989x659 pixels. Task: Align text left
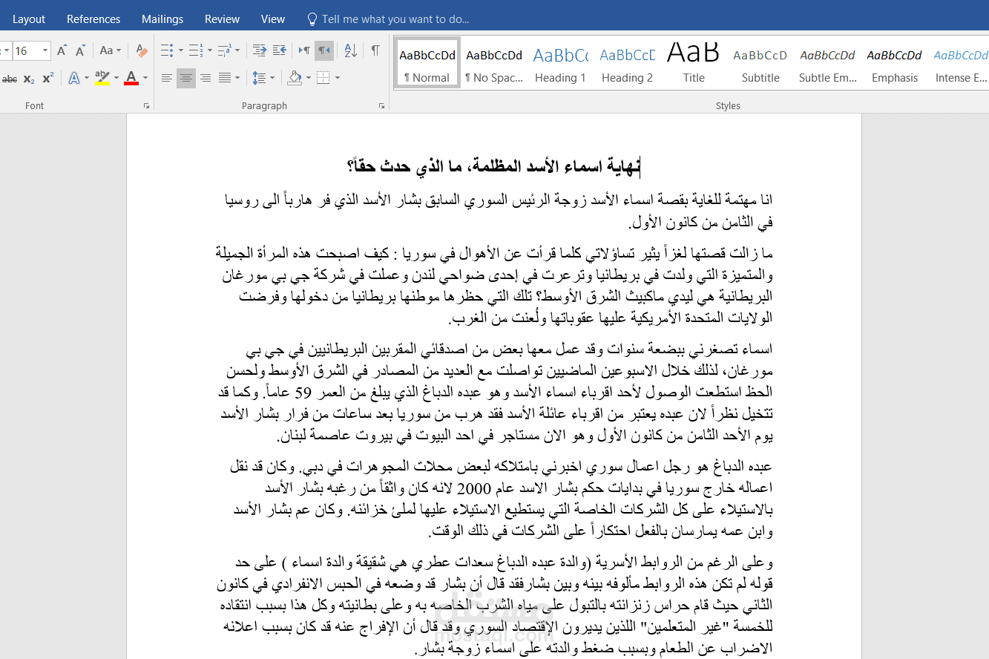[167, 78]
